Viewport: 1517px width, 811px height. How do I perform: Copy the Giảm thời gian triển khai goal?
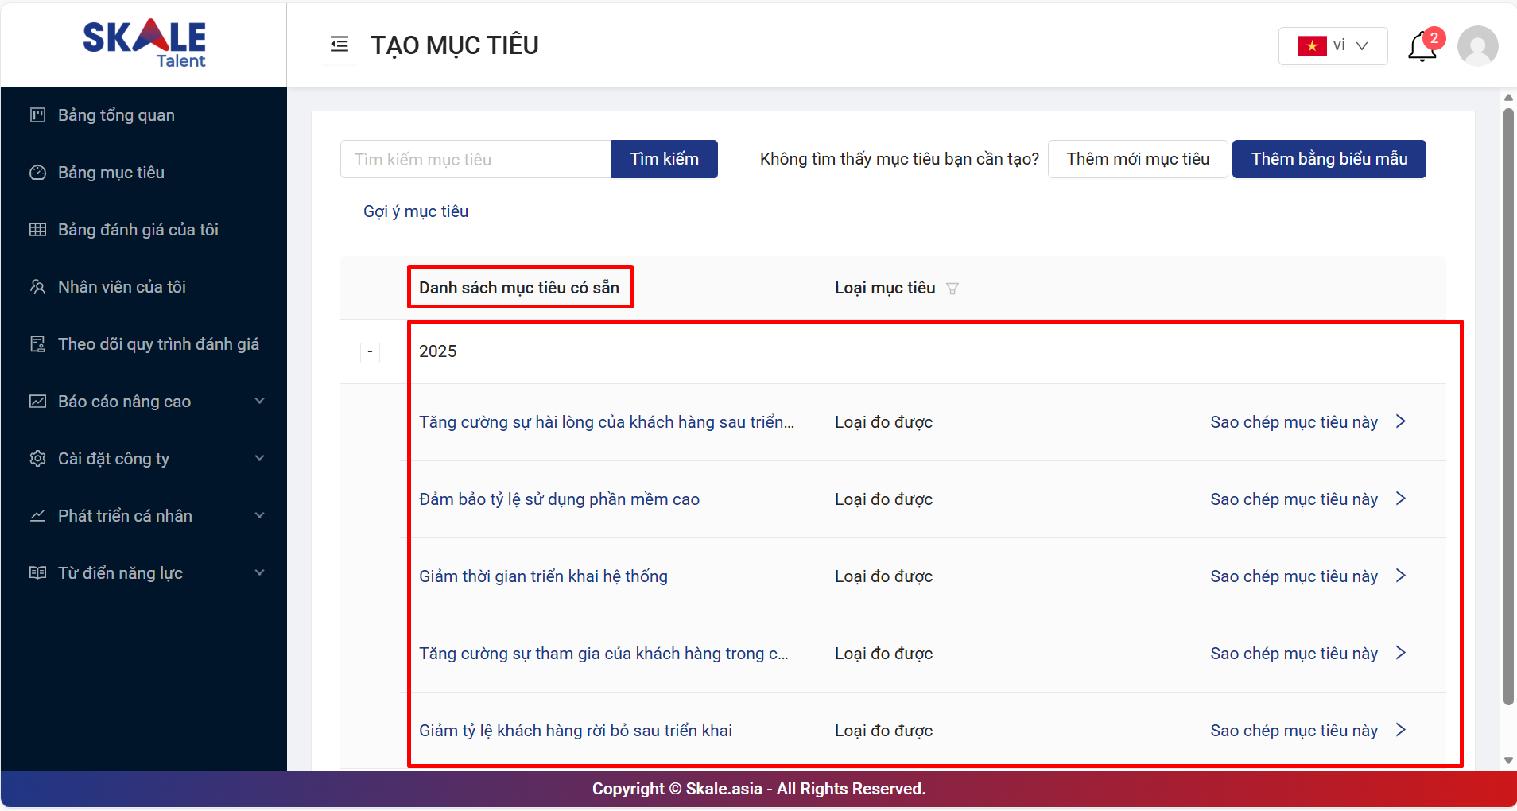point(1294,576)
